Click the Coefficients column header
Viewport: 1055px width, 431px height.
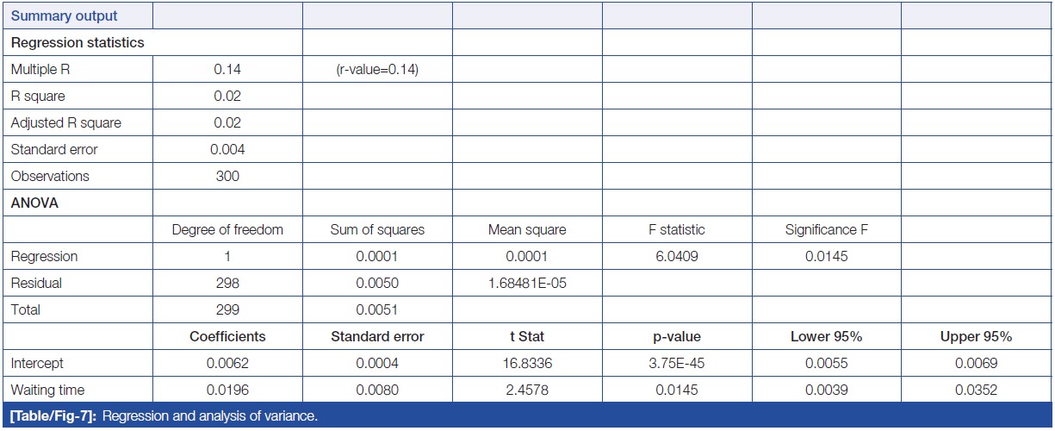[x=227, y=336]
